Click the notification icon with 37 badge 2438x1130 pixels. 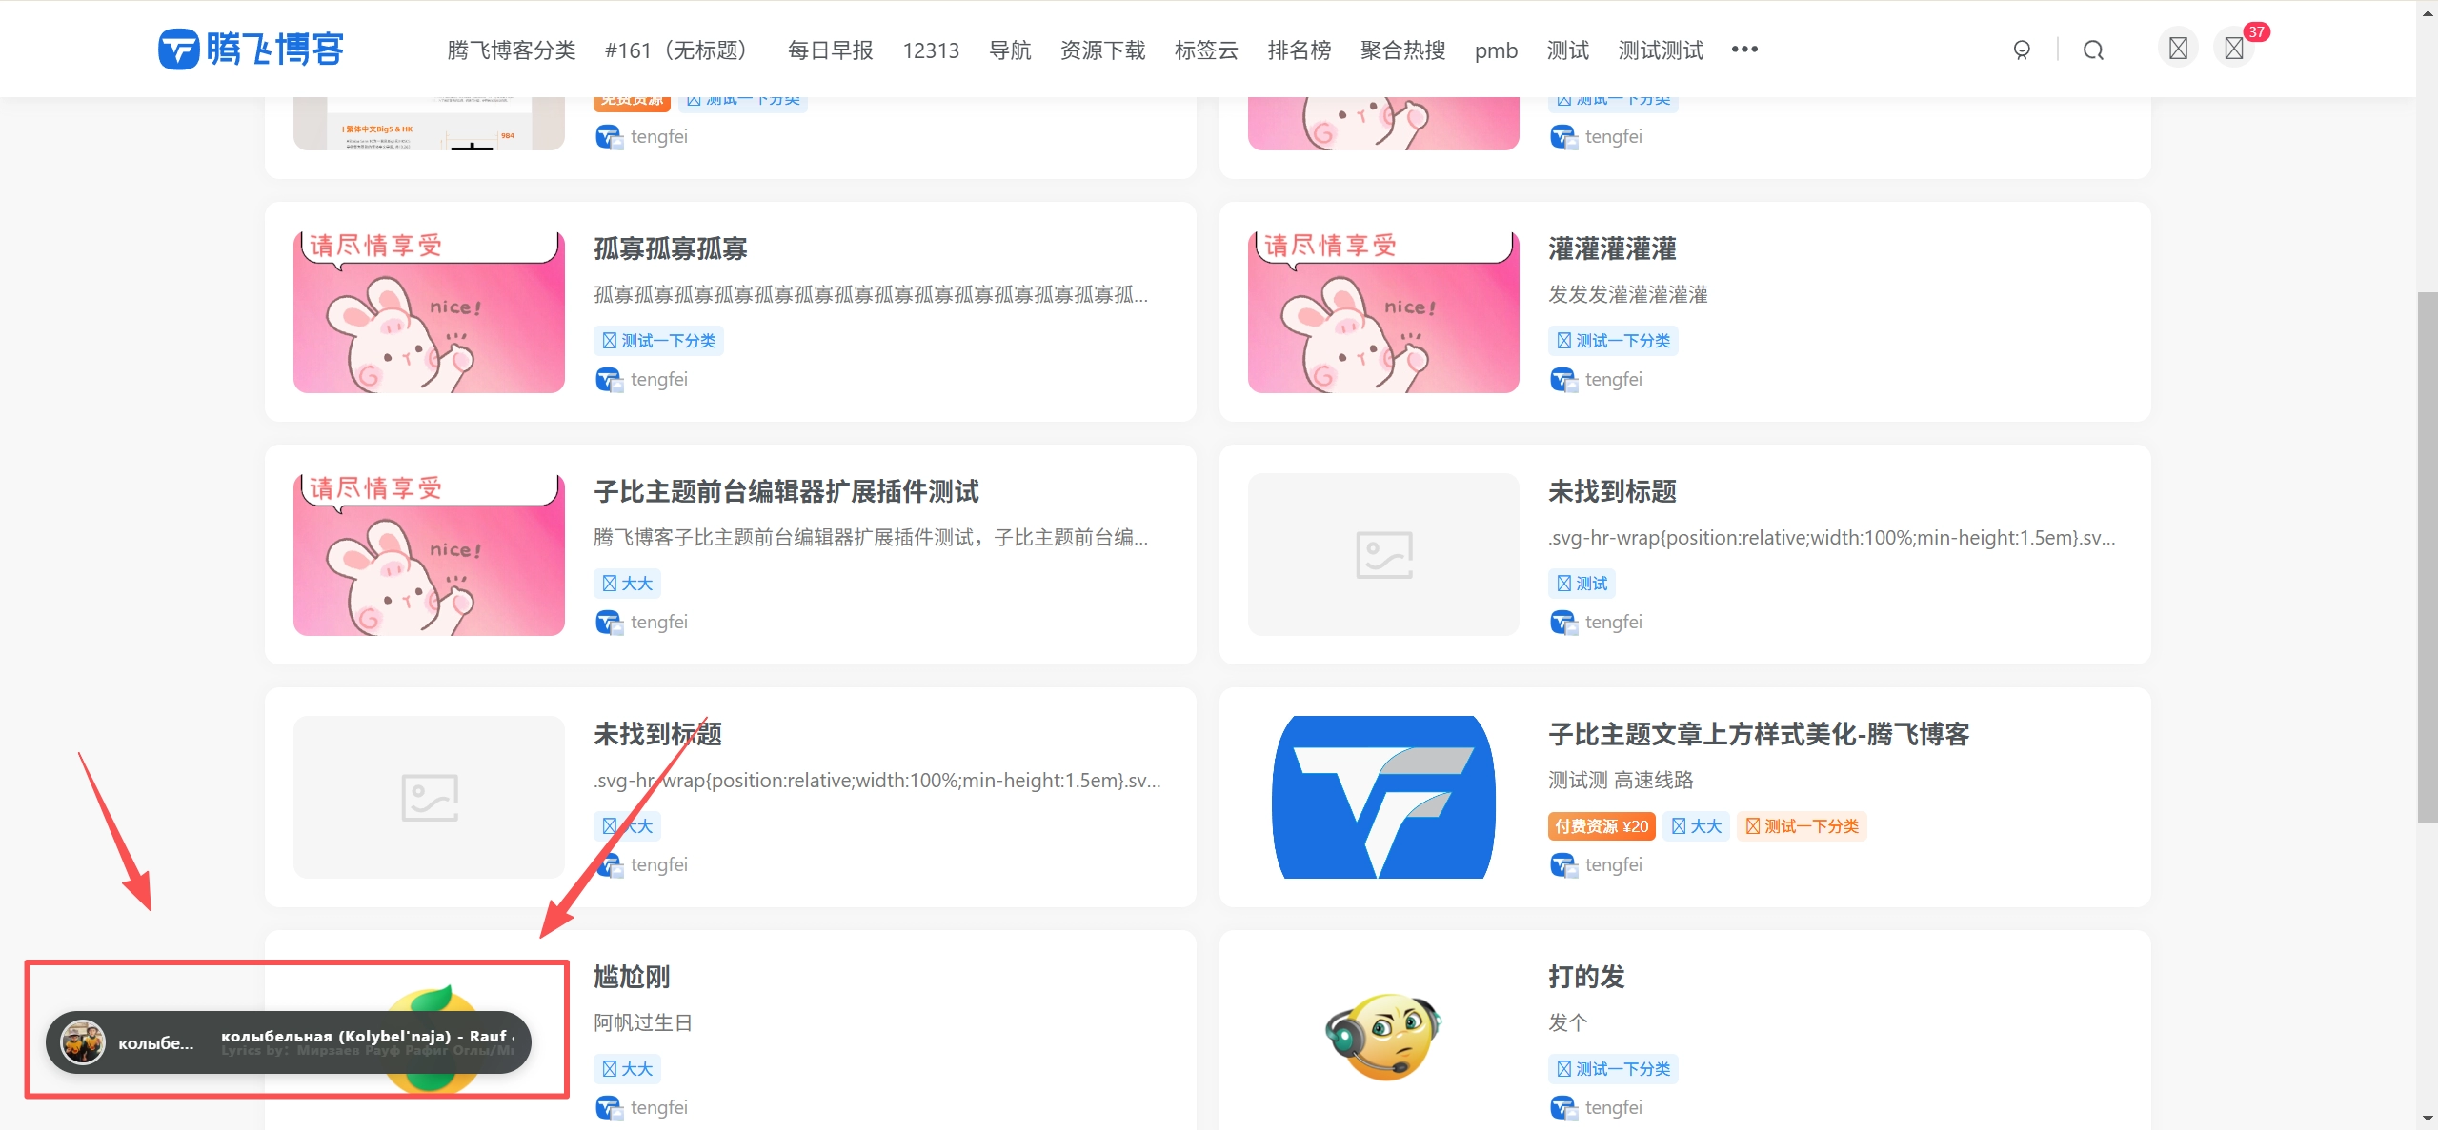click(2232, 47)
